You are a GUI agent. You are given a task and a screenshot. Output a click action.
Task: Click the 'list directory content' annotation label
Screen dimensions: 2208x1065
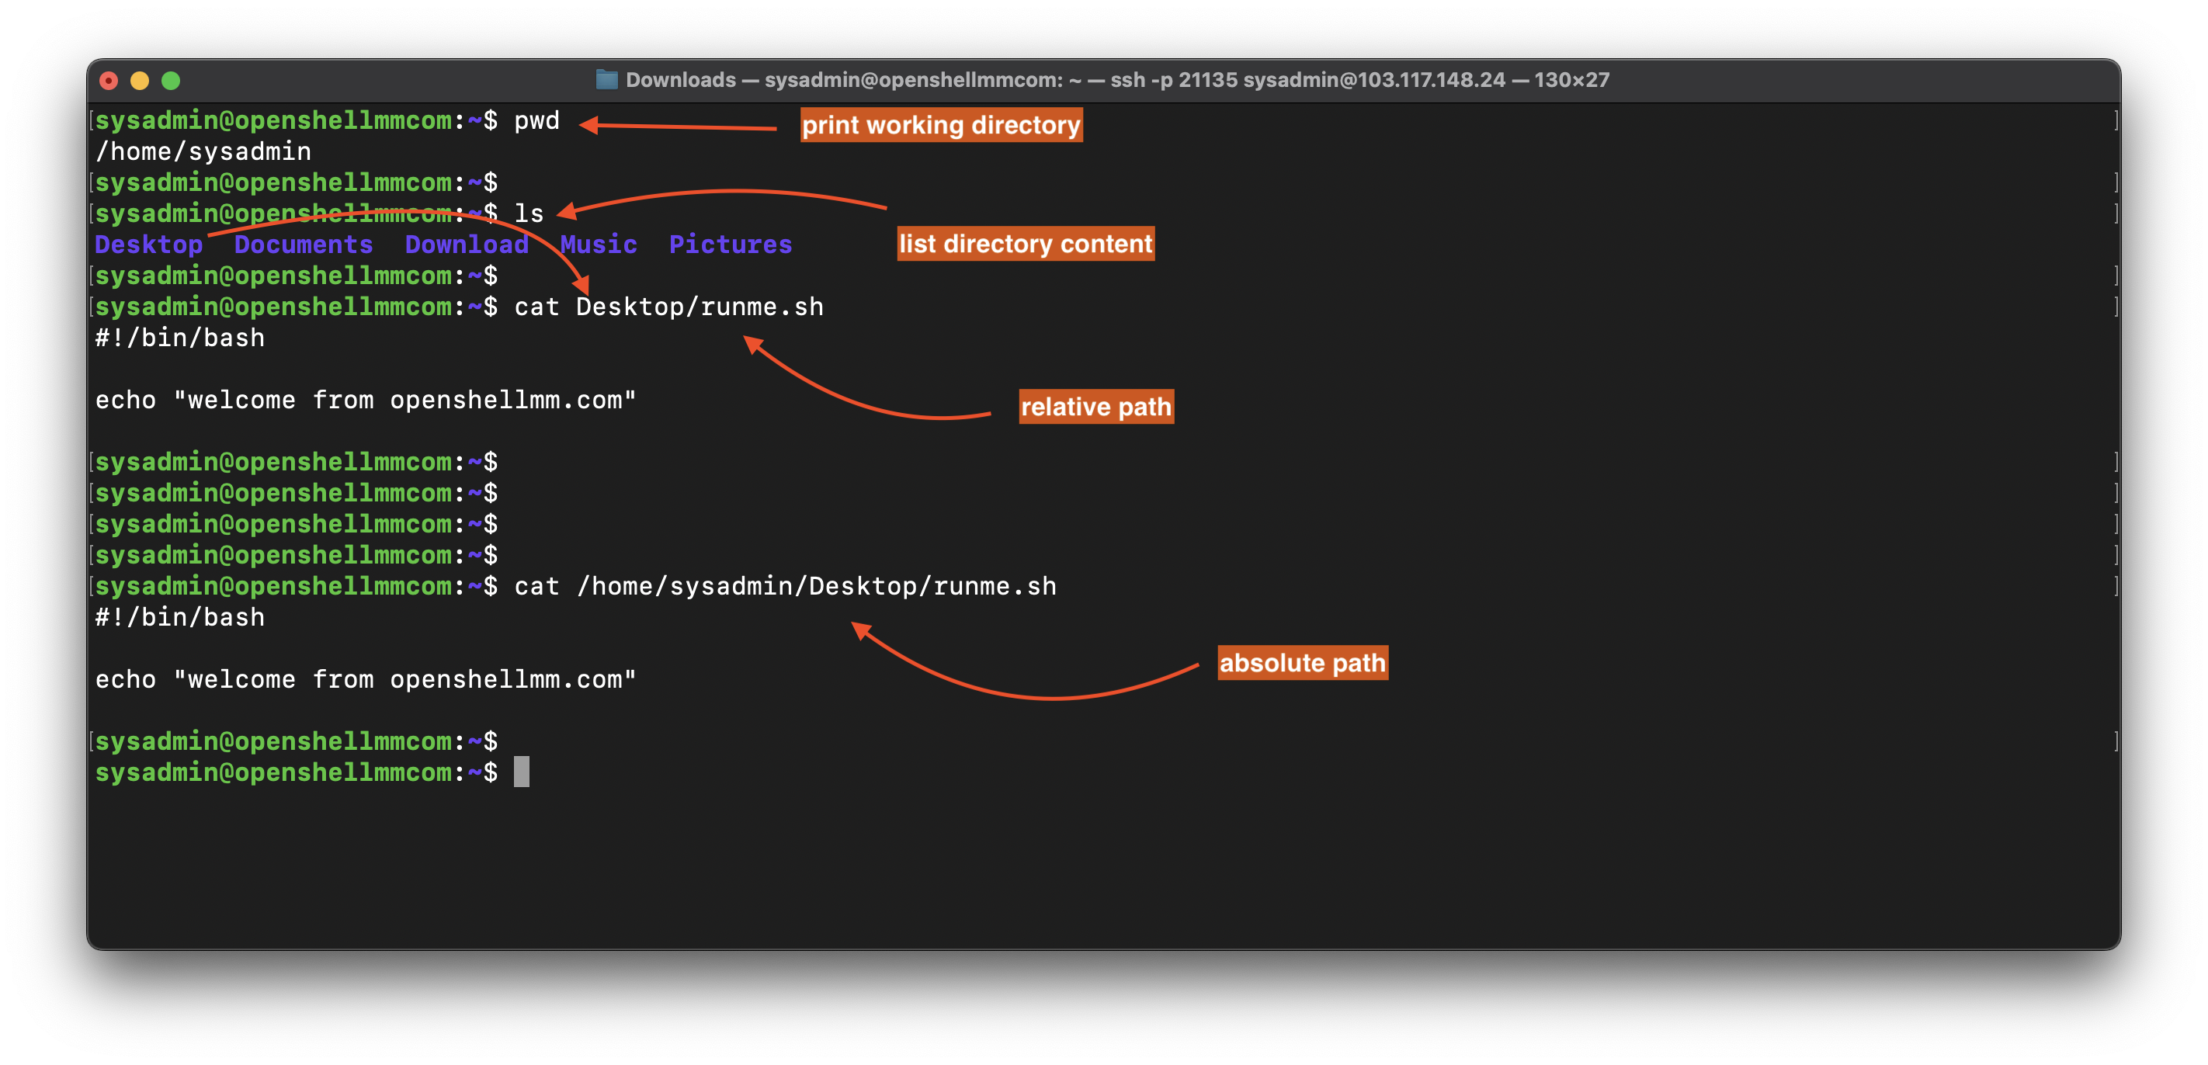tap(1025, 245)
